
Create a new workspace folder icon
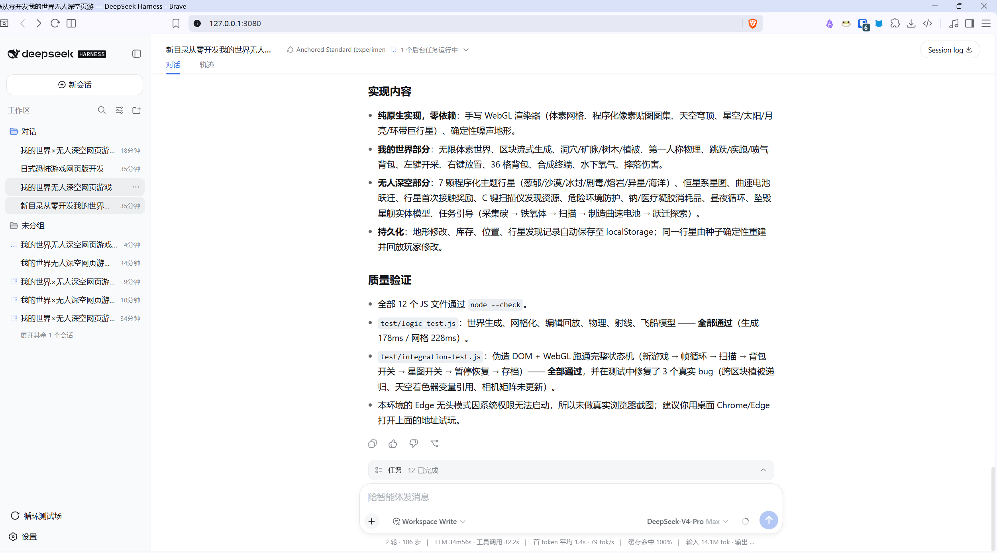[x=137, y=110]
